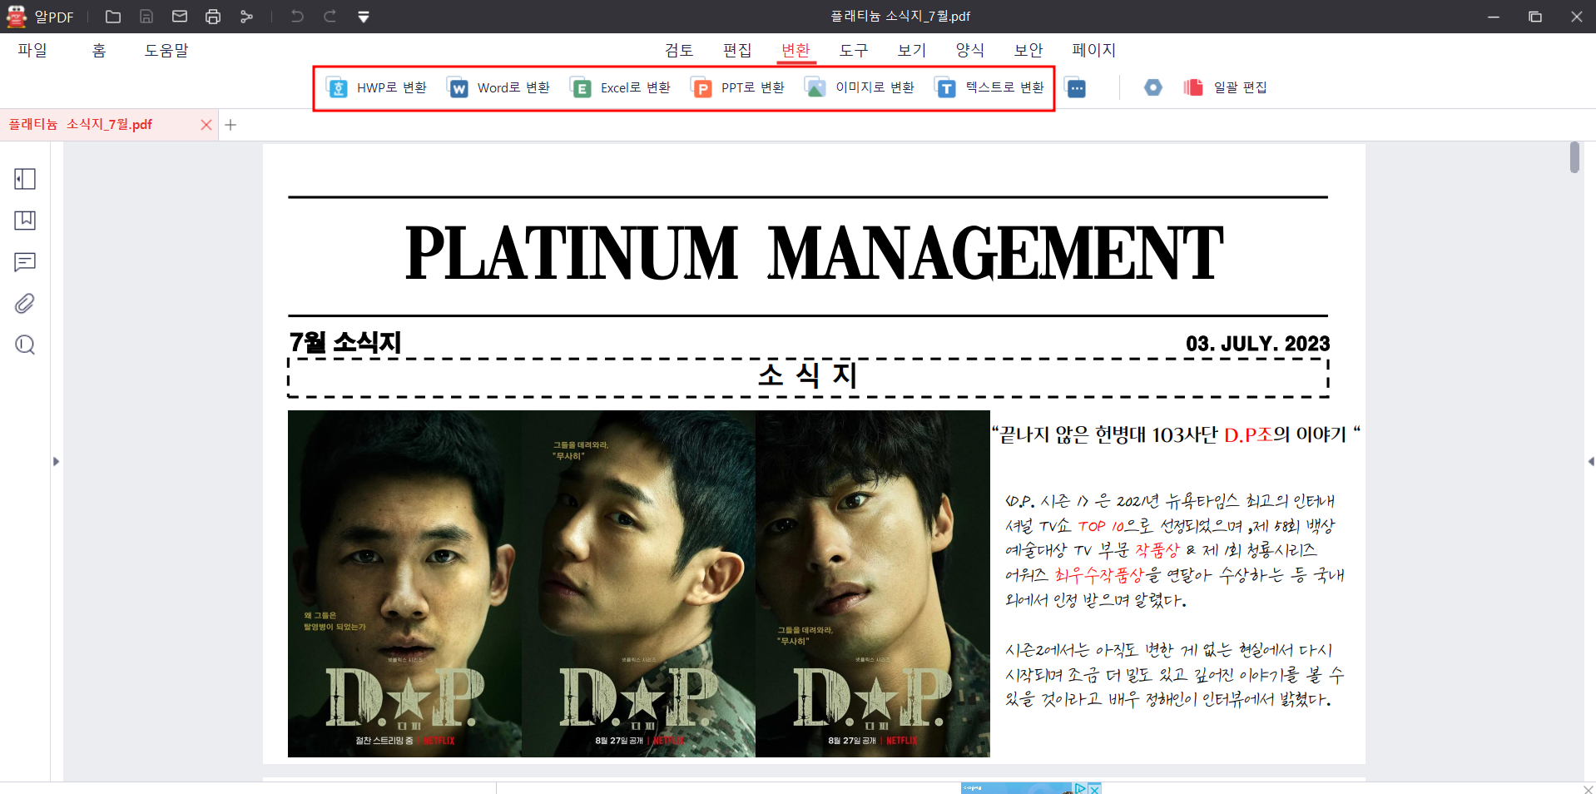
Task: Open the comments panel icon
Action: pyautogui.click(x=25, y=262)
